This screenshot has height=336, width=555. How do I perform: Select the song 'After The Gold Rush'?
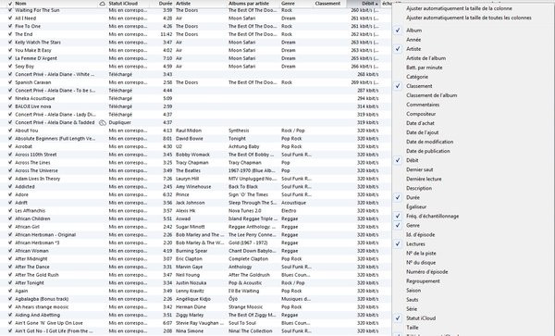pos(37,275)
